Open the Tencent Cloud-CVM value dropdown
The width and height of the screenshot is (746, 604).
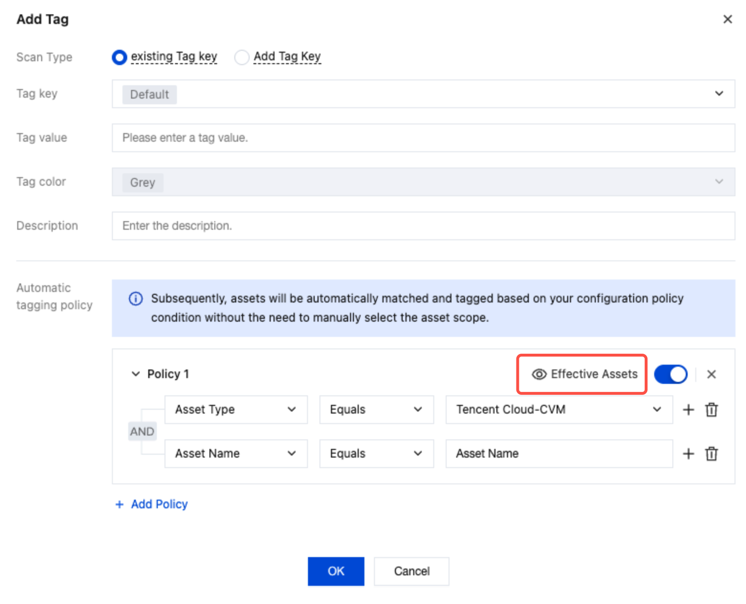[559, 410]
